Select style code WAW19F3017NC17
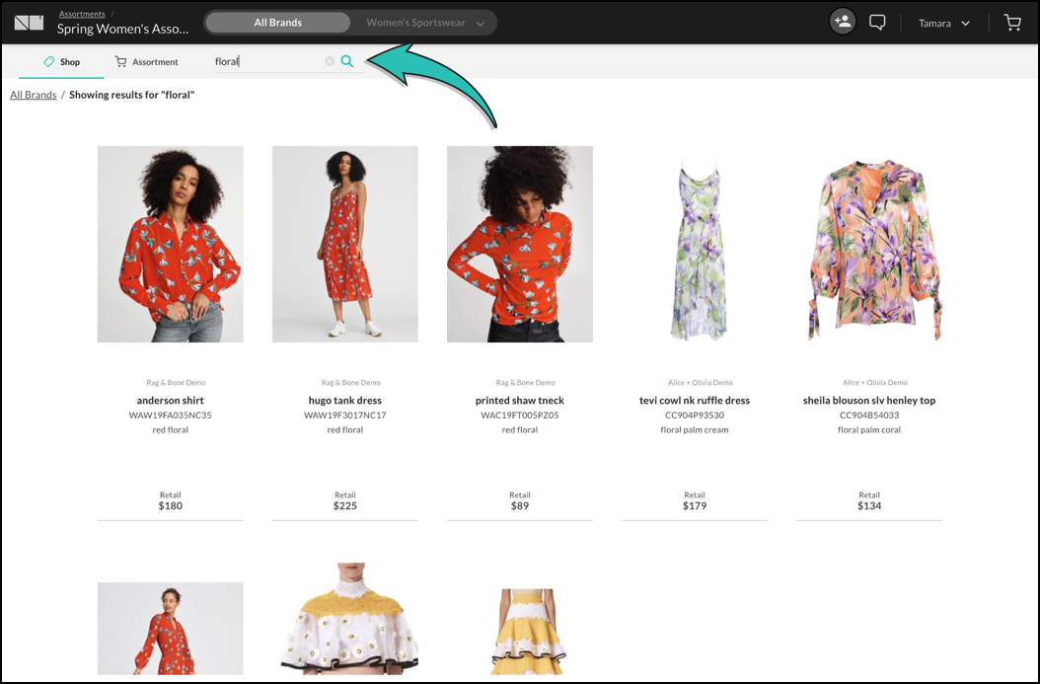 pos(345,416)
